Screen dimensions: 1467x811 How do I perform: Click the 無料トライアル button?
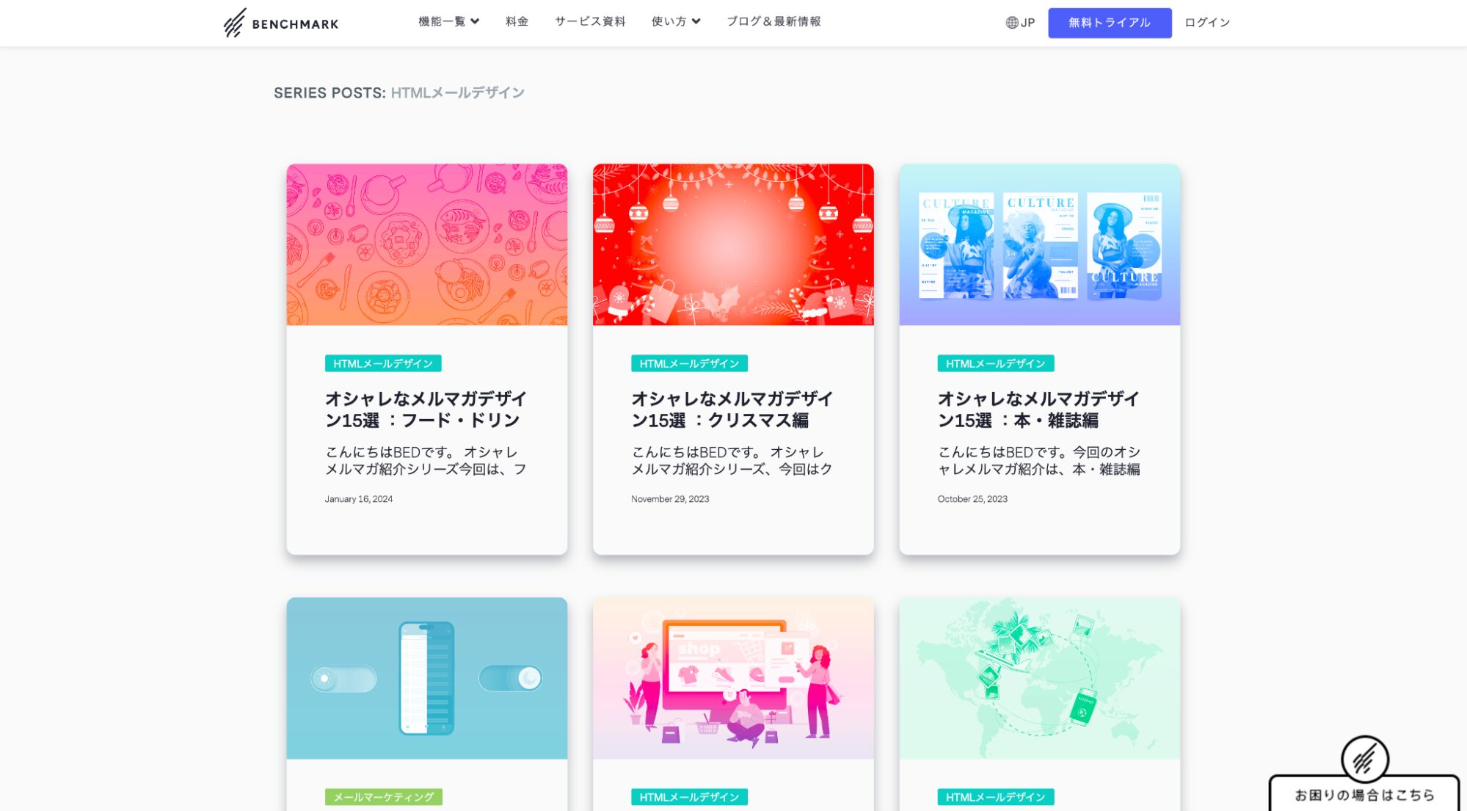(1109, 23)
